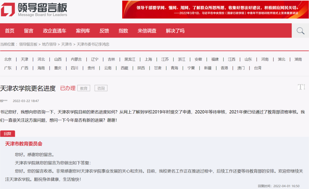Select 山西 in province list

(x=58, y=59)
